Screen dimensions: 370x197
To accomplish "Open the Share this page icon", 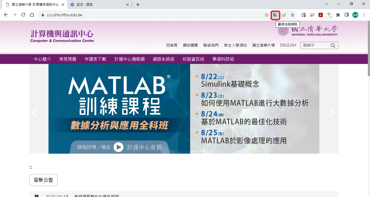I will tap(284, 15).
